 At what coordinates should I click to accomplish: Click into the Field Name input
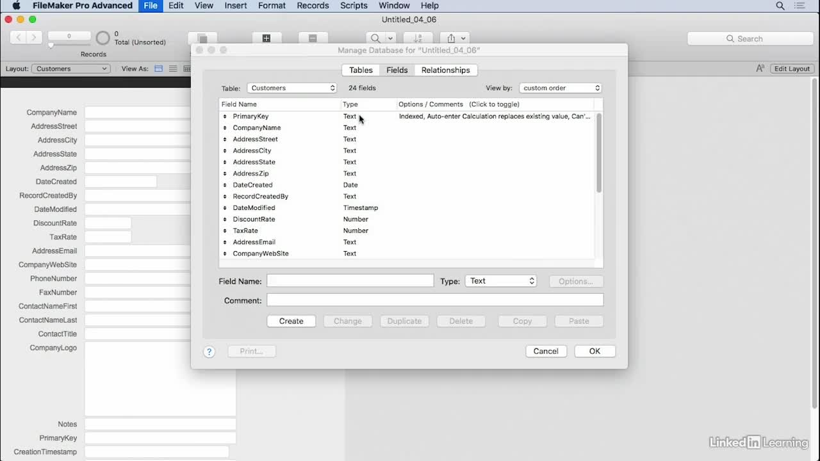350,281
